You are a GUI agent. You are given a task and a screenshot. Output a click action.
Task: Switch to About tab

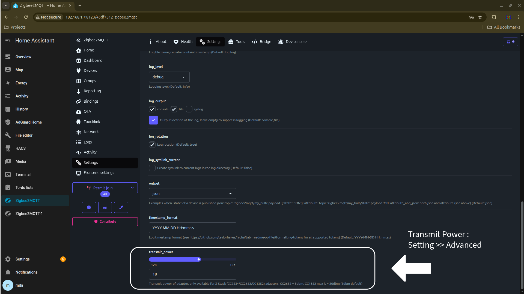coord(158,42)
